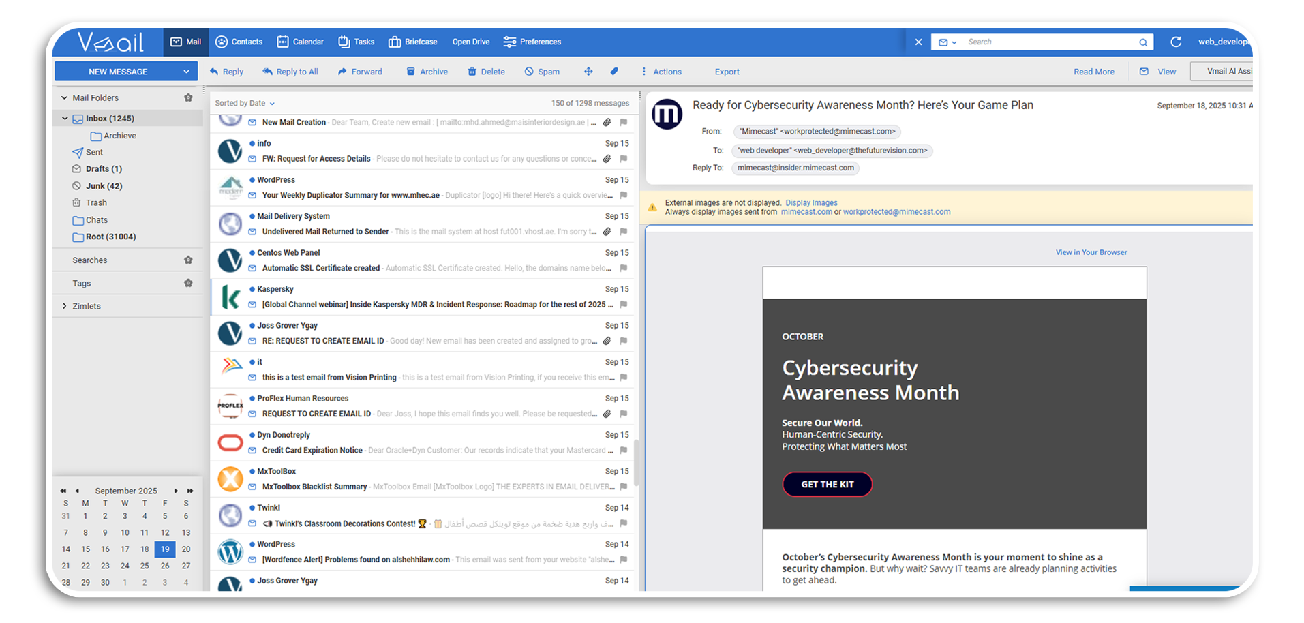Image resolution: width=1304 pixels, height=623 pixels.
Task: Click the search magnifier icon
Action: pyautogui.click(x=1143, y=42)
